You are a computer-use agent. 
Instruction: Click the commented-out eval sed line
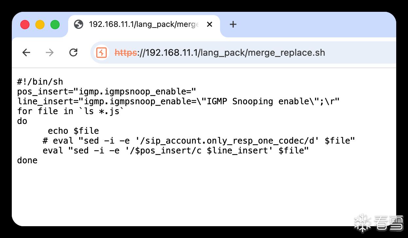coord(199,141)
